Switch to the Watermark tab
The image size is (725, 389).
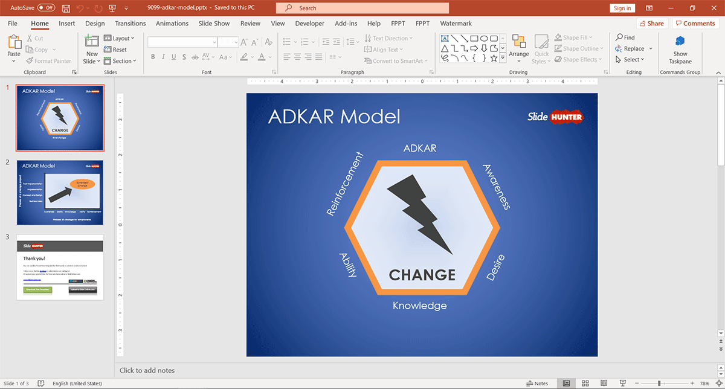pyautogui.click(x=456, y=24)
